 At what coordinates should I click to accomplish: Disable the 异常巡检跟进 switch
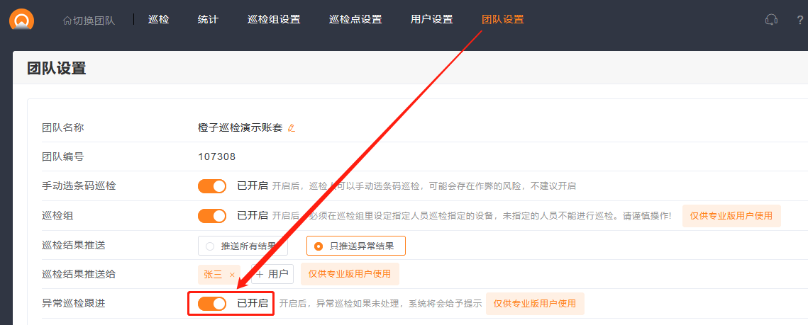212,304
